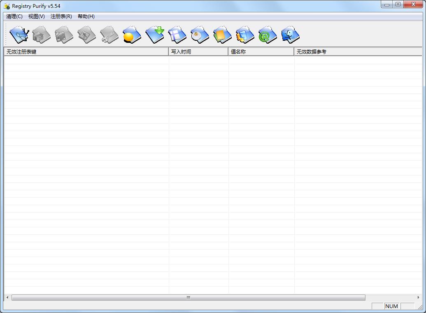Click the greyed wrench tools folder icon
The image size is (426, 313).
click(x=109, y=35)
